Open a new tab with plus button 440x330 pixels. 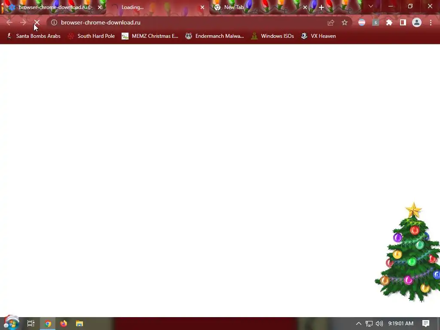321,7
